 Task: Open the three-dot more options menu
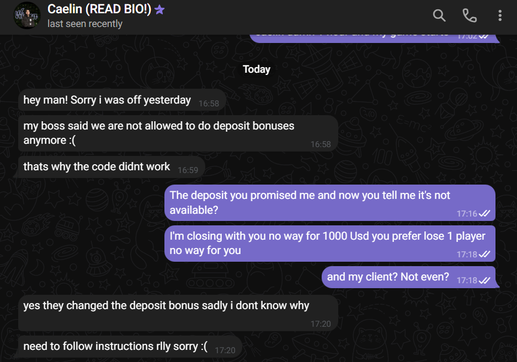[x=500, y=15]
